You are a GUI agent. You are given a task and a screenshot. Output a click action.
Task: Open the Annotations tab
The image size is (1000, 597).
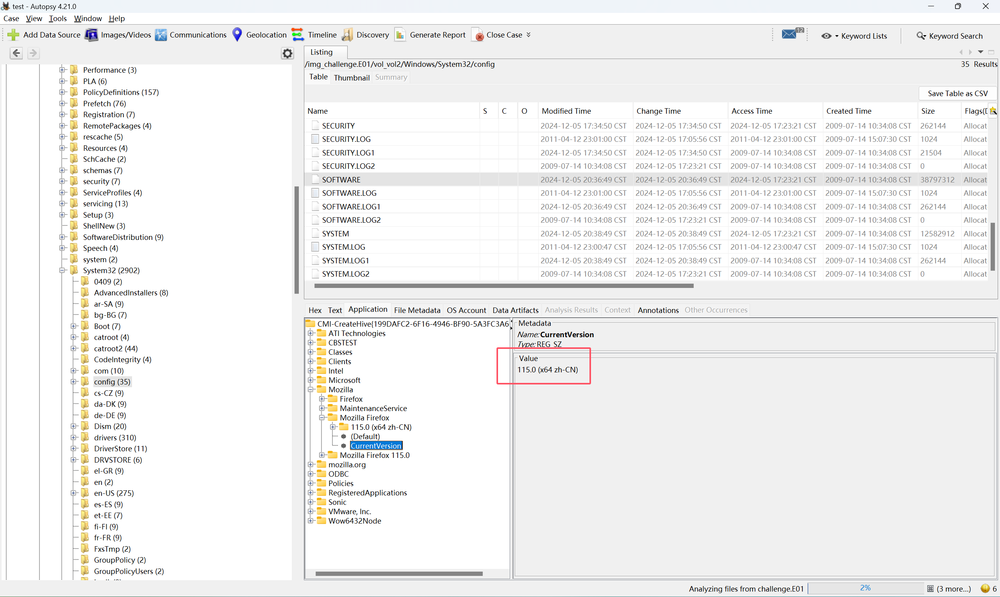(x=658, y=310)
